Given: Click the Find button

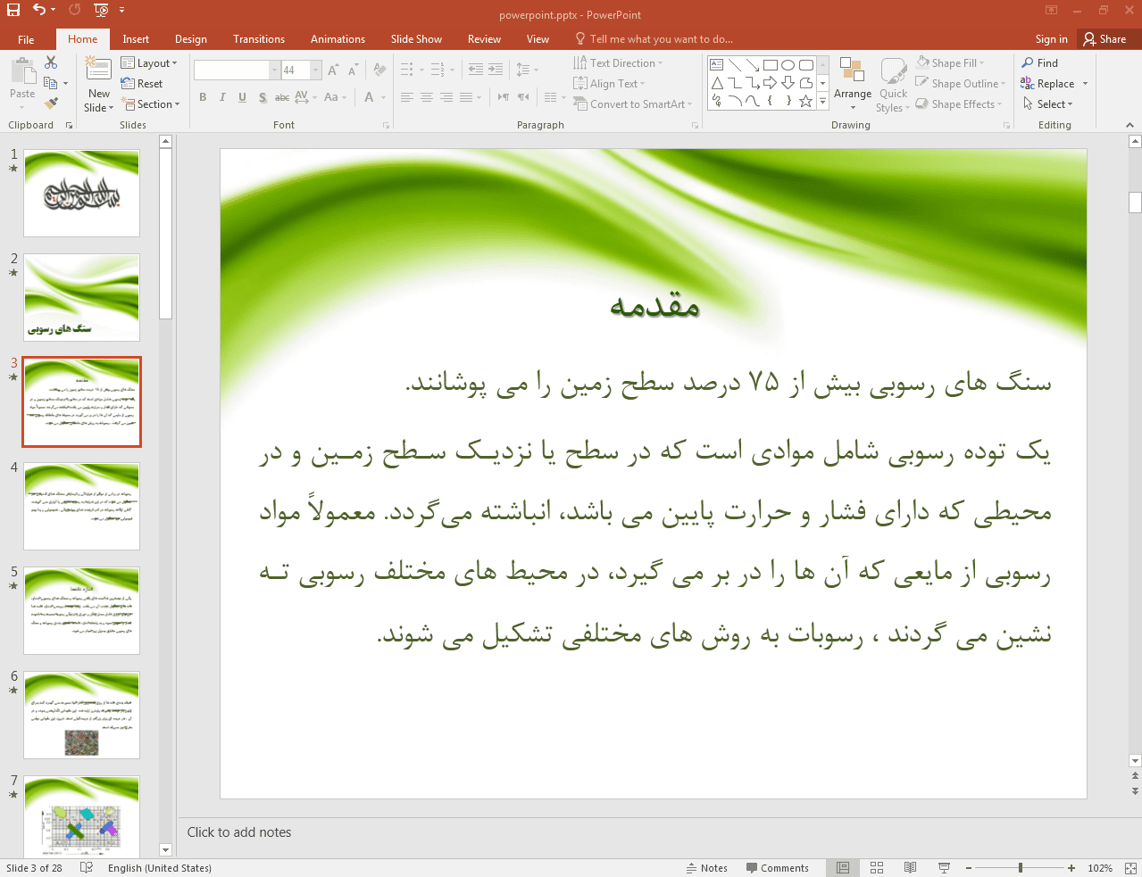Looking at the screenshot, I should point(1040,63).
